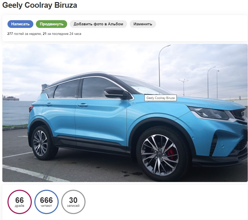The width and height of the screenshot is (248, 220).
Task: Open the 30 записей circle counter
Action: [x=73, y=202]
